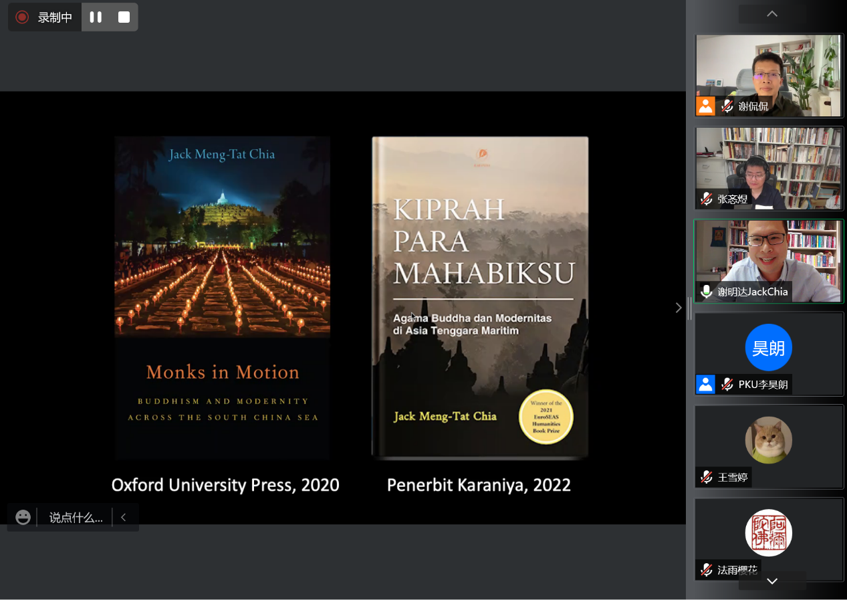Click 法雨樱花's muted microphone icon
Image resolution: width=847 pixels, height=602 pixels.
[x=706, y=570]
